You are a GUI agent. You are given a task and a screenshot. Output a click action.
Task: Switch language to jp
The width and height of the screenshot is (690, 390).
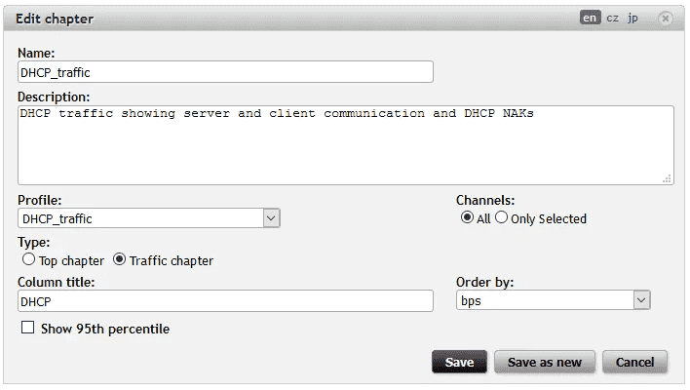coord(632,18)
